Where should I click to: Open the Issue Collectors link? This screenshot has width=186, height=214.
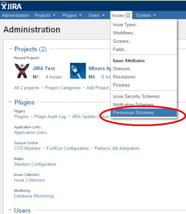[29, 180]
